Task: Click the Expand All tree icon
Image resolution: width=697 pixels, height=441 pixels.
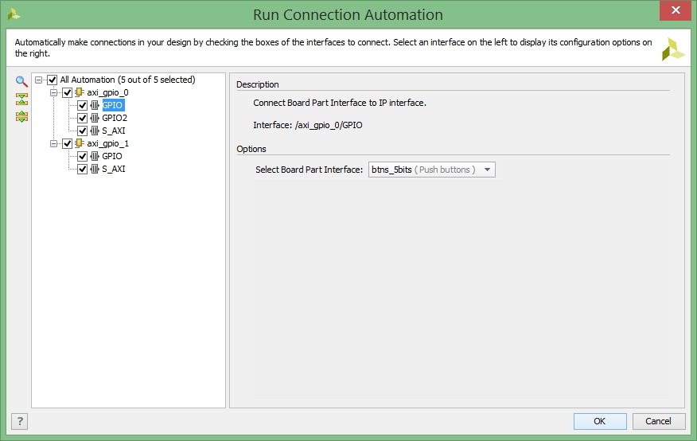Action: point(21,116)
